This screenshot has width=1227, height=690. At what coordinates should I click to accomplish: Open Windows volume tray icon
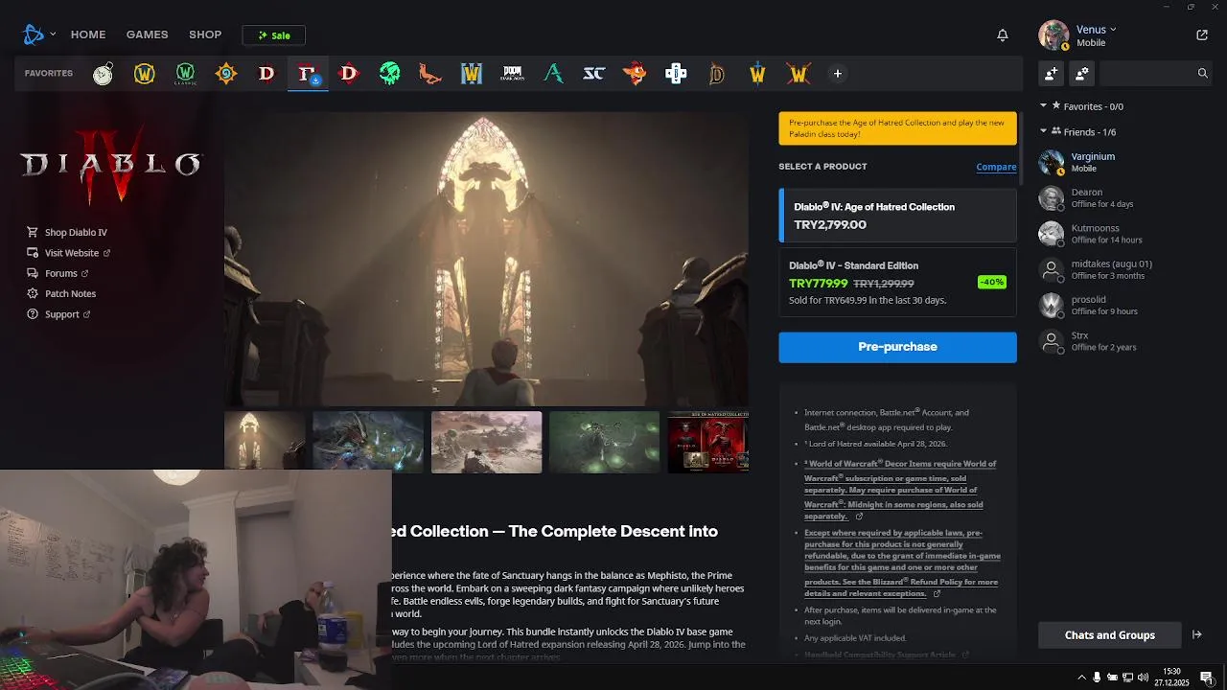[1145, 678]
